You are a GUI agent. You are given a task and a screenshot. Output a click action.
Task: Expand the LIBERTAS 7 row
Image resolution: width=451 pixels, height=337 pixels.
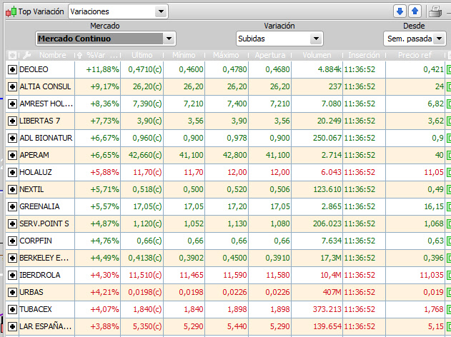tap(12, 121)
